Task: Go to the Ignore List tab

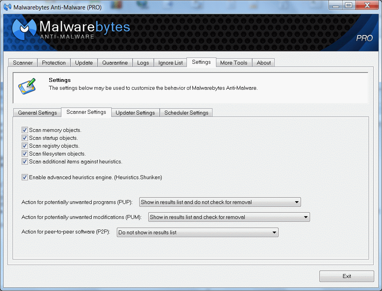Action: [x=170, y=63]
